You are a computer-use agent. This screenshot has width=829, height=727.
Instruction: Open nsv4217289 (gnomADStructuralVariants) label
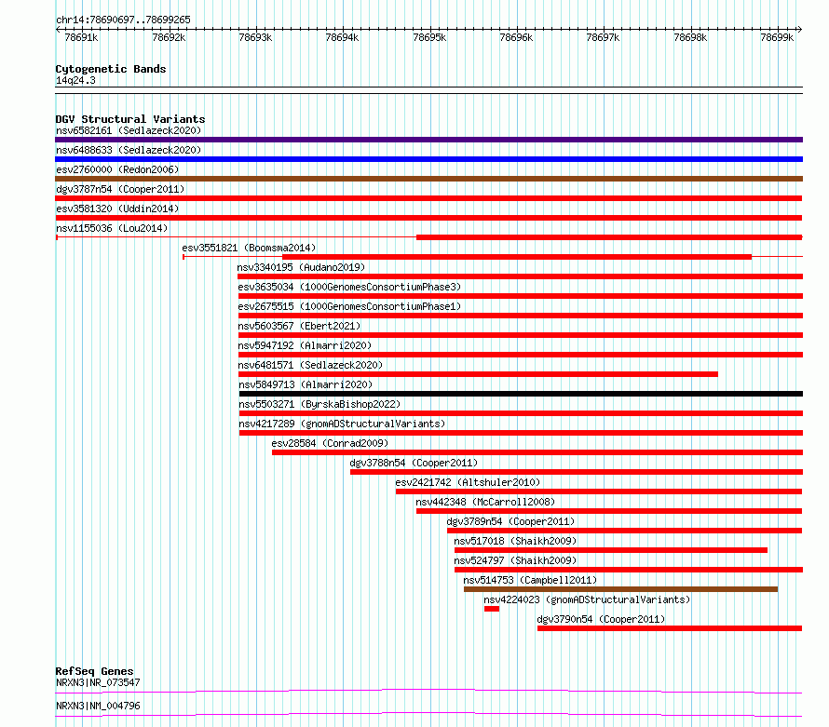click(342, 424)
